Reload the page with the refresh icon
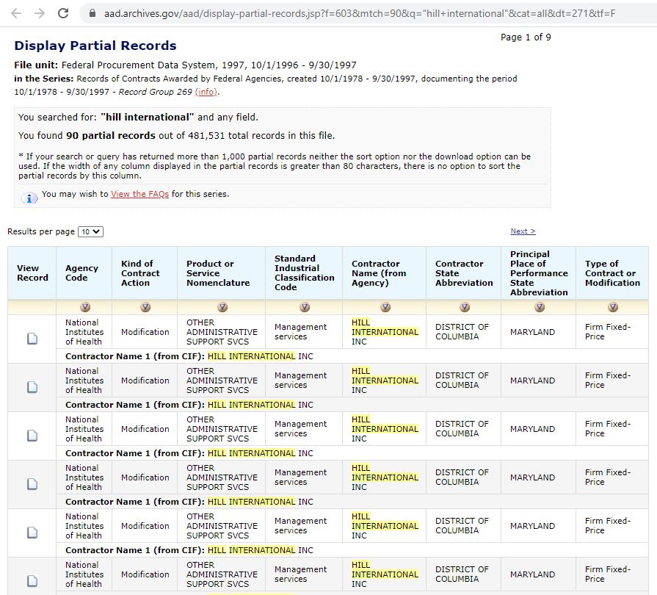Screen dimensions: 657x595 pyautogui.click(x=63, y=13)
